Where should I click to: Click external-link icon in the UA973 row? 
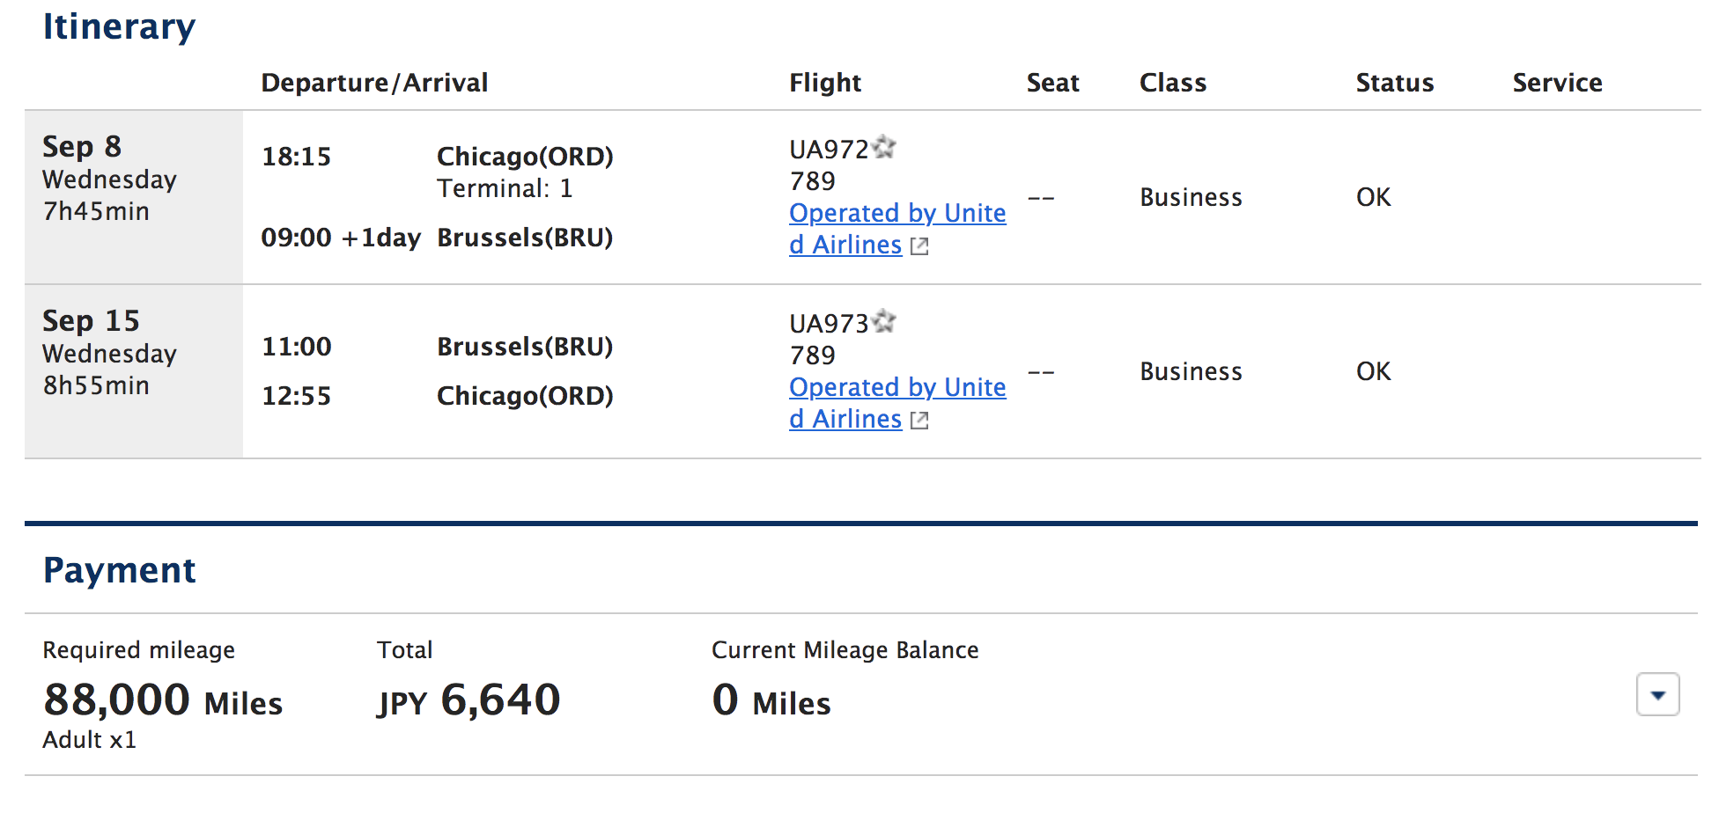[x=919, y=421]
